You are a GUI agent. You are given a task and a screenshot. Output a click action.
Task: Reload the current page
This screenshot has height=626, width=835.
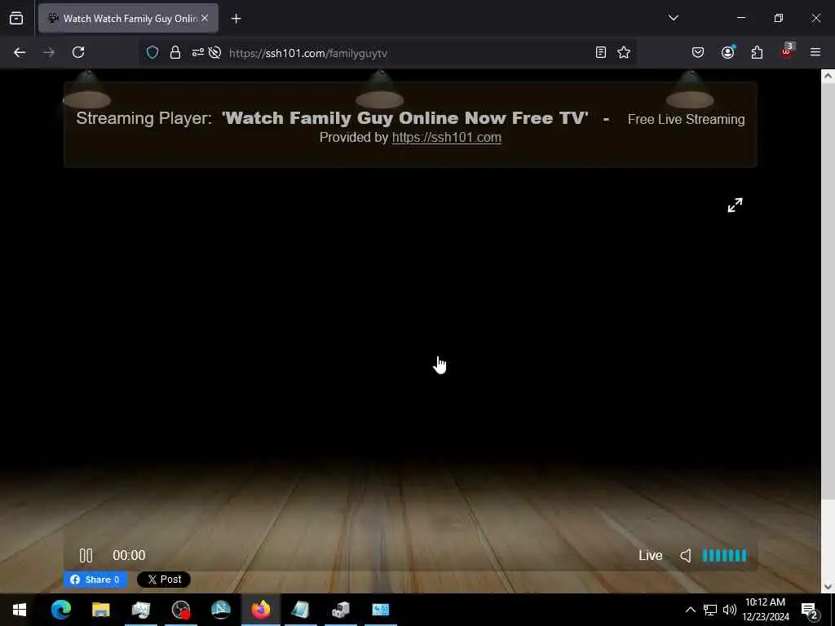[78, 52]
